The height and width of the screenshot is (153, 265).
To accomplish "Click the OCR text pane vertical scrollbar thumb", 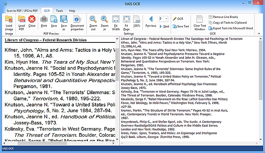I will pyautogui.click(x=261, y=70).
